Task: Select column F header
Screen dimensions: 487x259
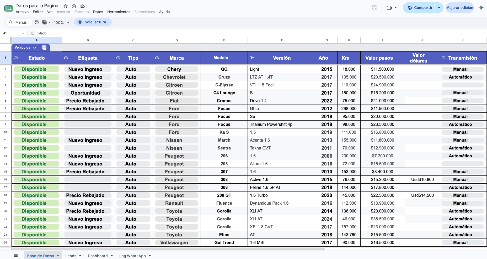Action: point(282,40)
